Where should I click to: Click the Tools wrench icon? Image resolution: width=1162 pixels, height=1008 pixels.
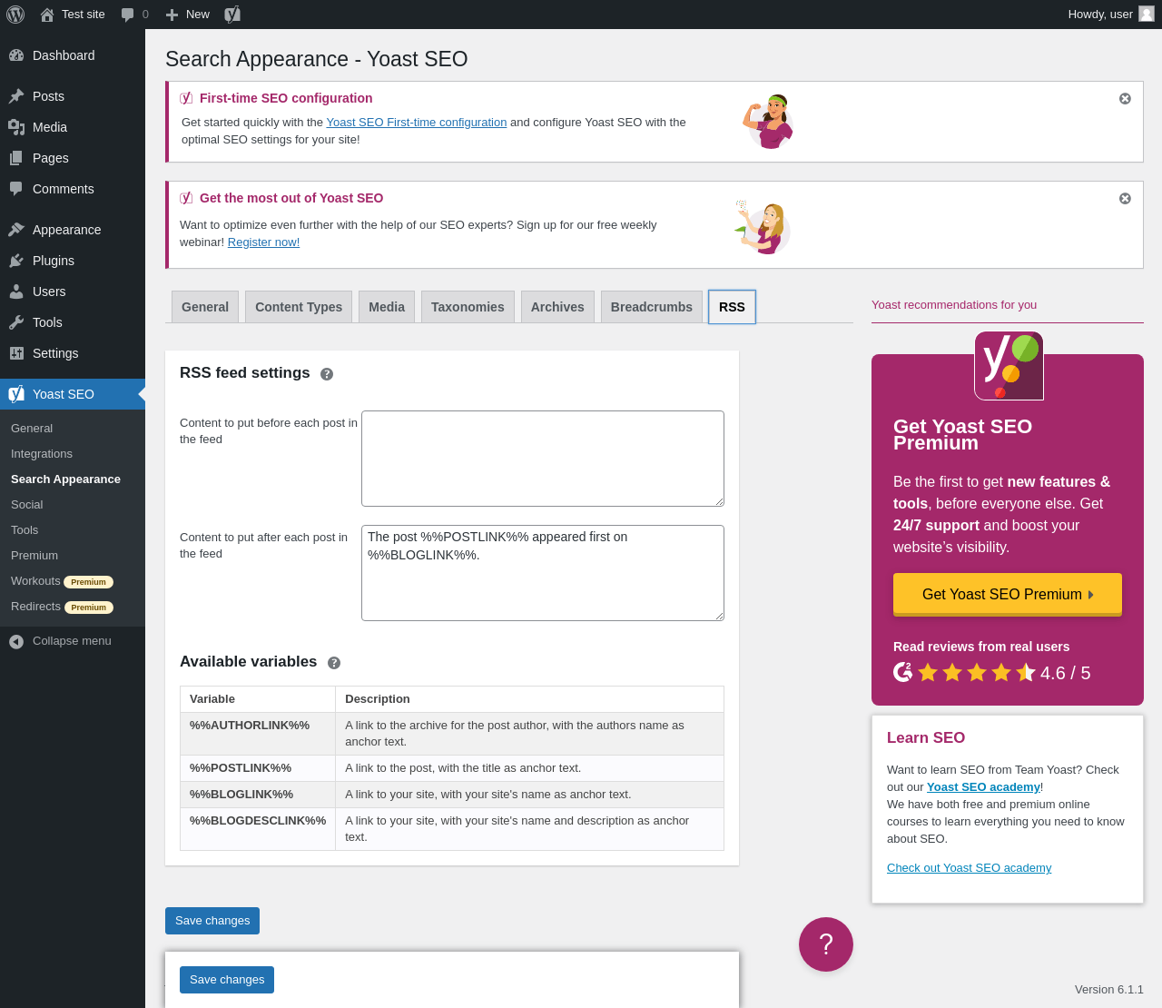tap(16, 322)
